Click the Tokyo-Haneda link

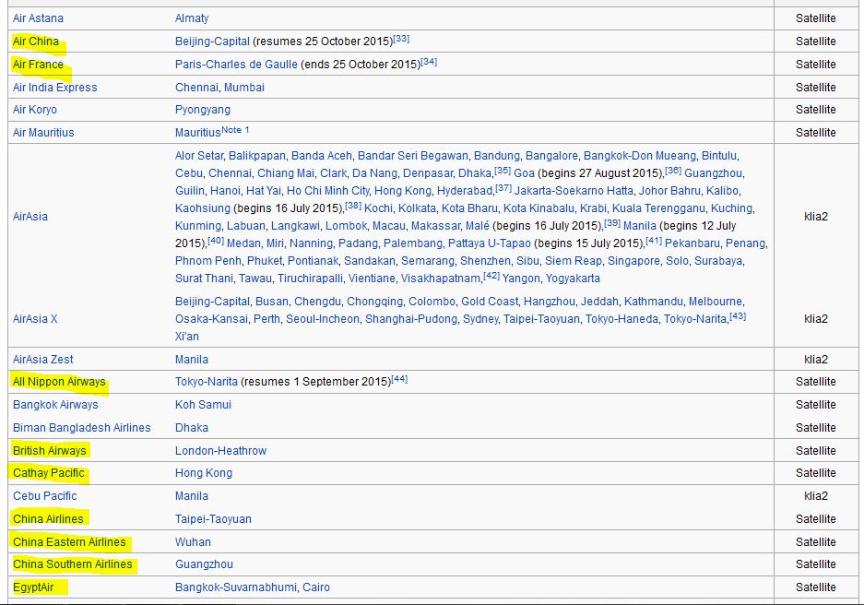pyautogui.click(x=621, y=320)
